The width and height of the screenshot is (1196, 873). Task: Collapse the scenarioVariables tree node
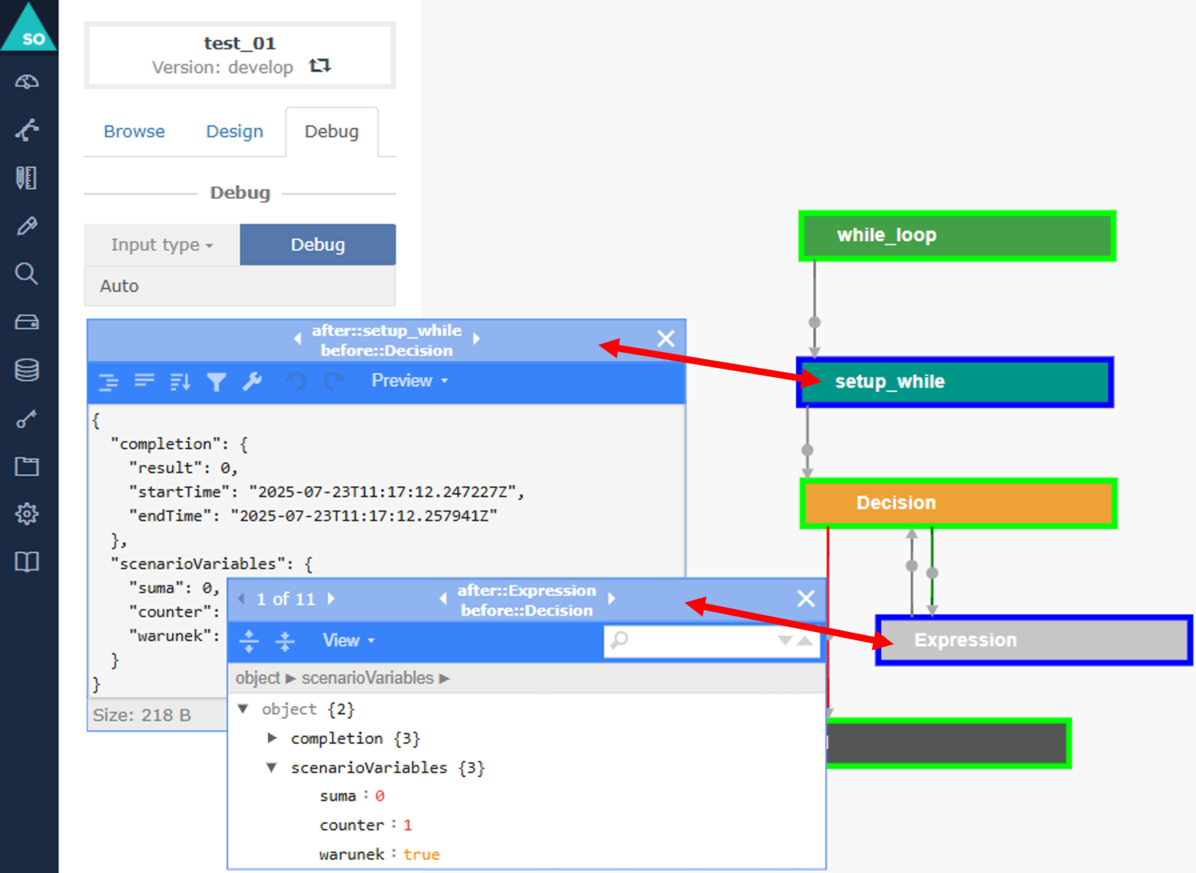pyautogui.click(x=270, y=767)
